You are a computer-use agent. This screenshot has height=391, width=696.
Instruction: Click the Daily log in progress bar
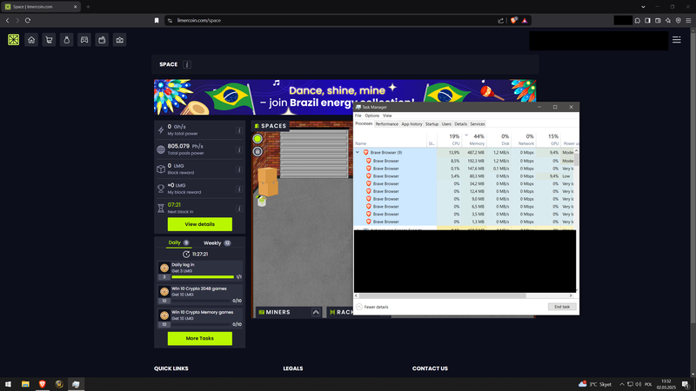pyautogui.click(x=203, y=277)
